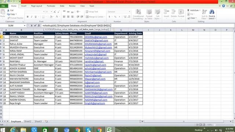Image resolution: width=235 pixels, height=132 pixels.
Task: Open the Clear dropdown
Action: (192, 18)
